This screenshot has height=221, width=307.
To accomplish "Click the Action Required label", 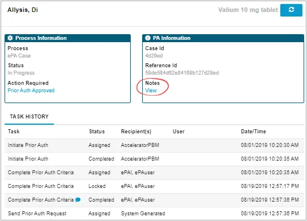I will click(x=28, y=83).
